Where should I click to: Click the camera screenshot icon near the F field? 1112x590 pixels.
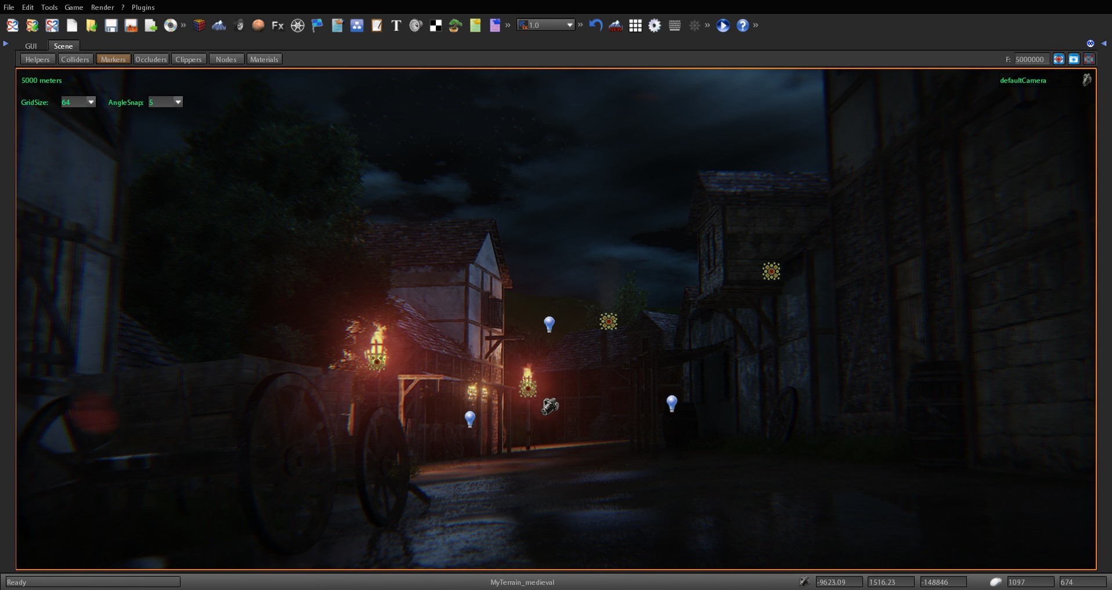(1075, 59)
